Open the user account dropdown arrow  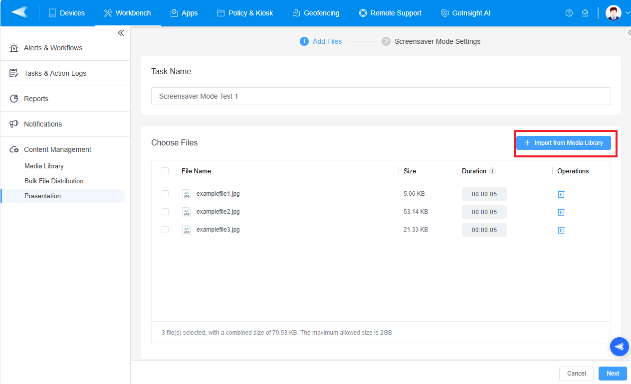(628, 13)
